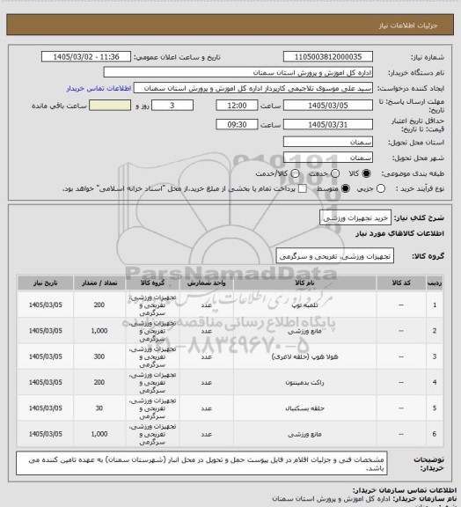461x507 pixels.
Task: Click the remaining days field showing 3
Action: pyautogui.click(x=172, y=106)
